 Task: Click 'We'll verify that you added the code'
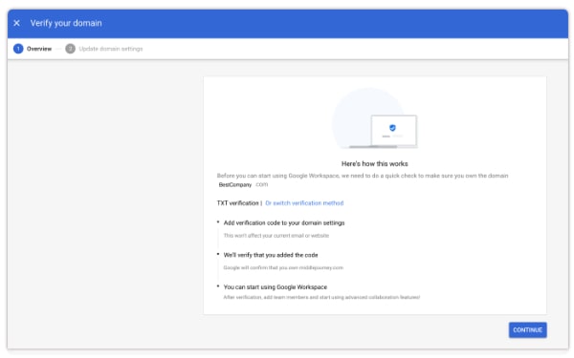coord(271,255)
